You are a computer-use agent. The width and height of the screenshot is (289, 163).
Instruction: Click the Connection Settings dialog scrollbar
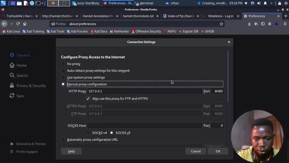point(228,77)
